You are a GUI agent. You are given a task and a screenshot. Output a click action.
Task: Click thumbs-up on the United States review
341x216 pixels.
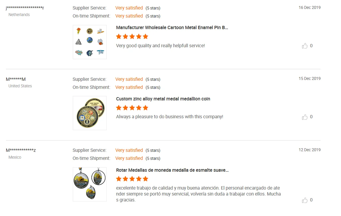(x=305, y=117)
